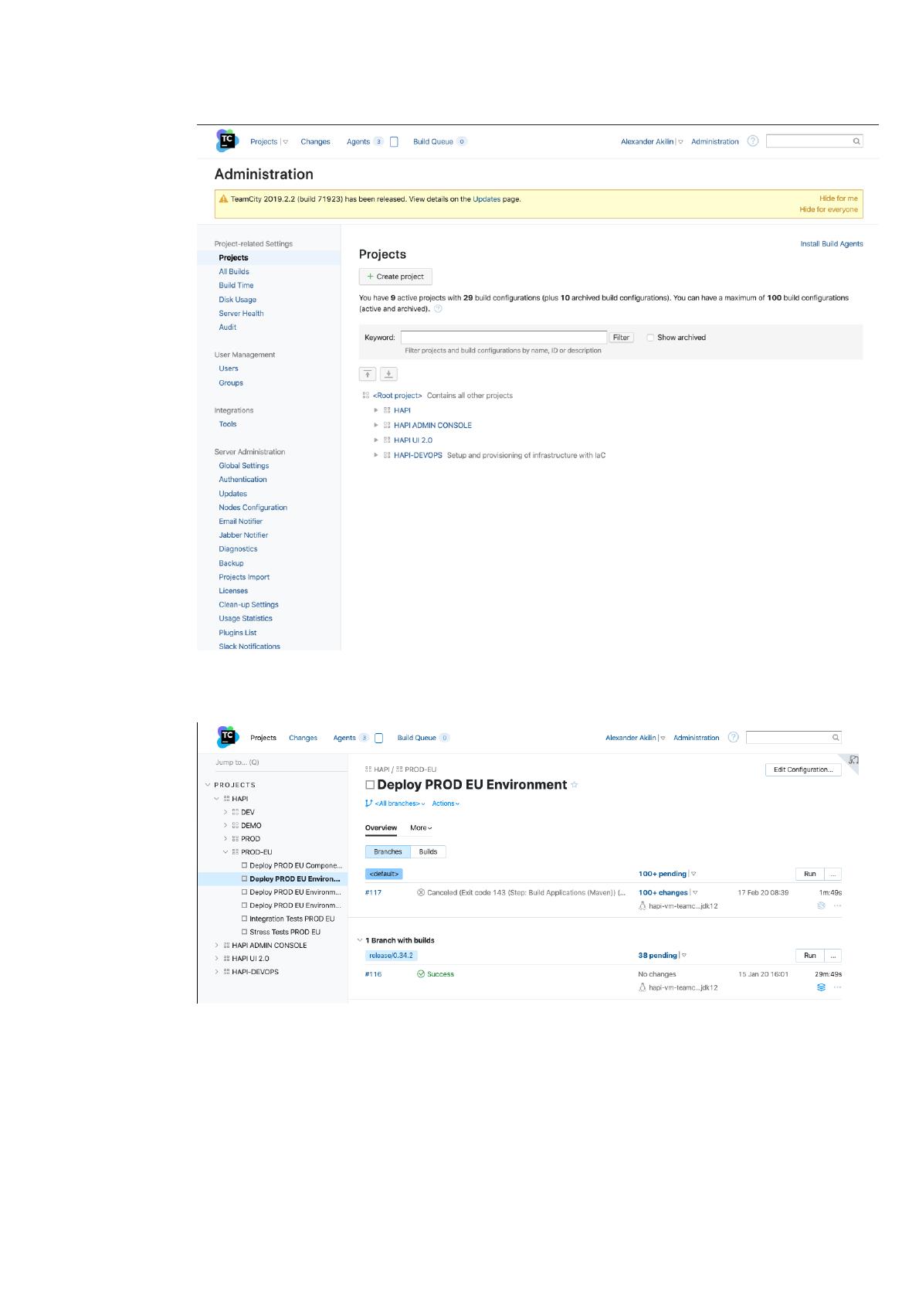This screenshot has height=1301, width=919.
Task: Toggle Show archived checkbox
Action: pos(650,338)
